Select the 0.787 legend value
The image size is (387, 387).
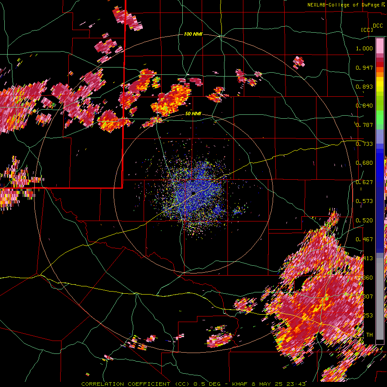(364, 125)
